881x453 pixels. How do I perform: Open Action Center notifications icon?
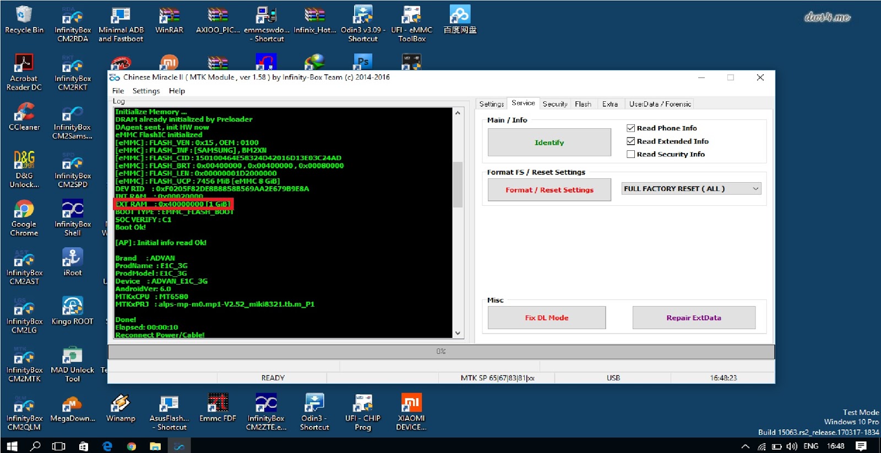click(861, 446)
